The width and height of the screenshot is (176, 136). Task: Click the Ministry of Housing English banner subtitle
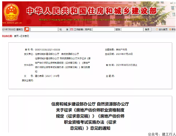click(92, 20)
